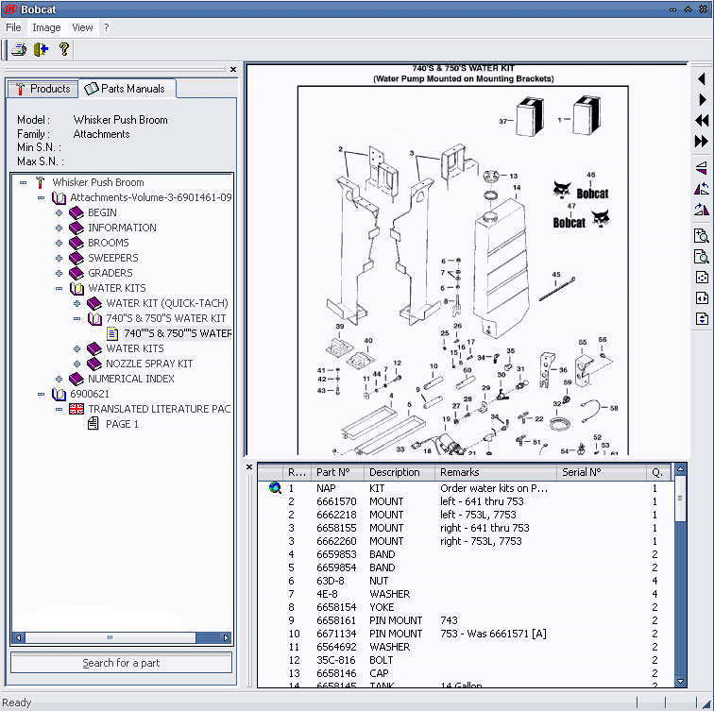Click the printer icon in toolbar
The image size is (714, 711).
pyautogui.click(x=19, y=49)
